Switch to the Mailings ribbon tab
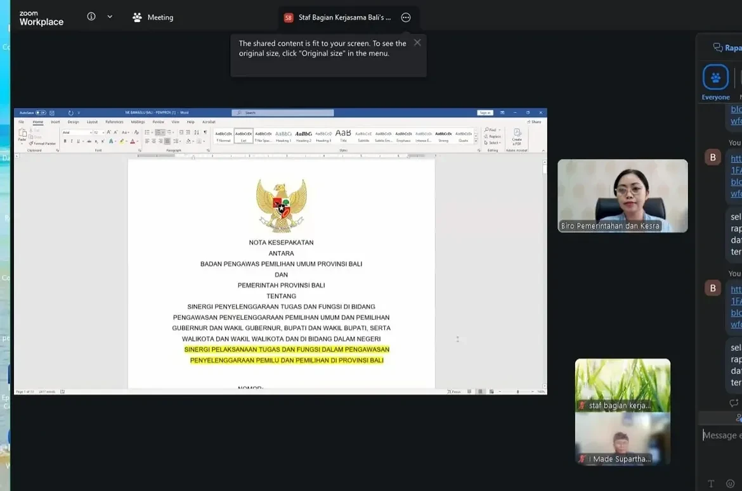The image size is (742, 491). coord(138,122)
